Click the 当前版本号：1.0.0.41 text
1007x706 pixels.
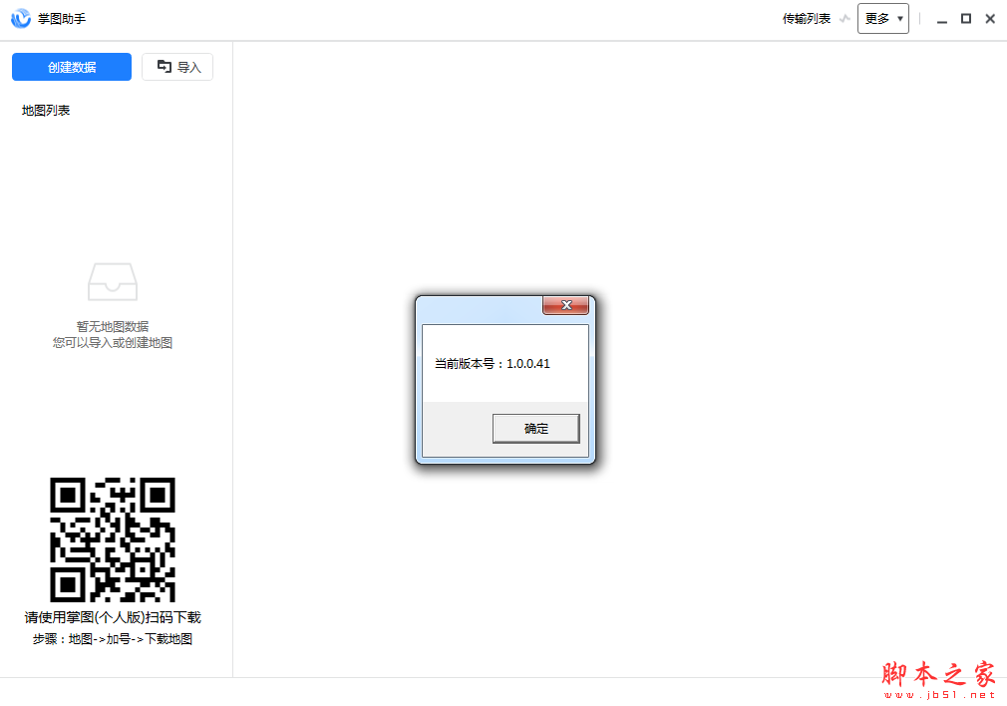tap(492, 364)
